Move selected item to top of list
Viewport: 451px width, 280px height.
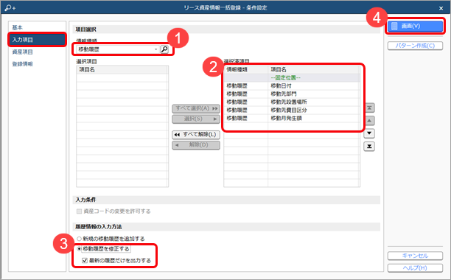pos(369,108)
